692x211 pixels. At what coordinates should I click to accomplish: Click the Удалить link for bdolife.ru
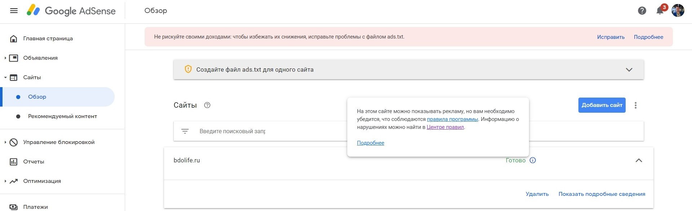point(537,194)
